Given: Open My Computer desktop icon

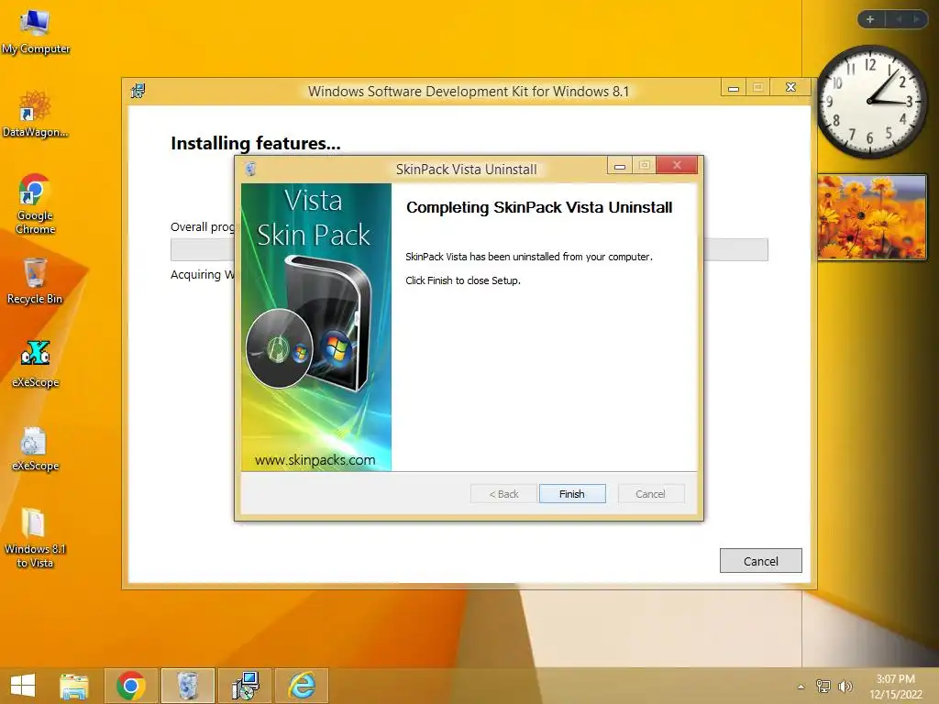Looking at the screenshot, I should (36, 32).
